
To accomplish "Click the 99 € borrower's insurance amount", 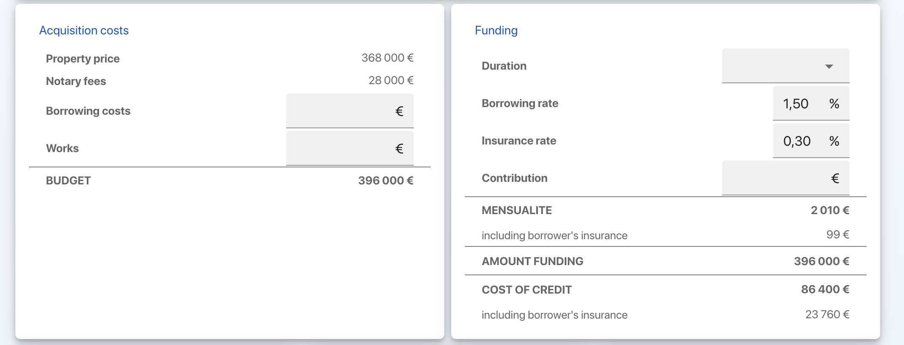I will tap(837, 235).
